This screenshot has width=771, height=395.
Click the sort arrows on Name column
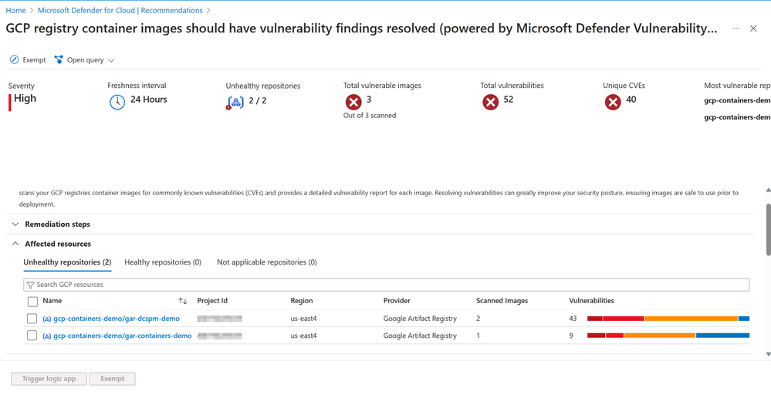pyautogui.click(x=183, y=301)
